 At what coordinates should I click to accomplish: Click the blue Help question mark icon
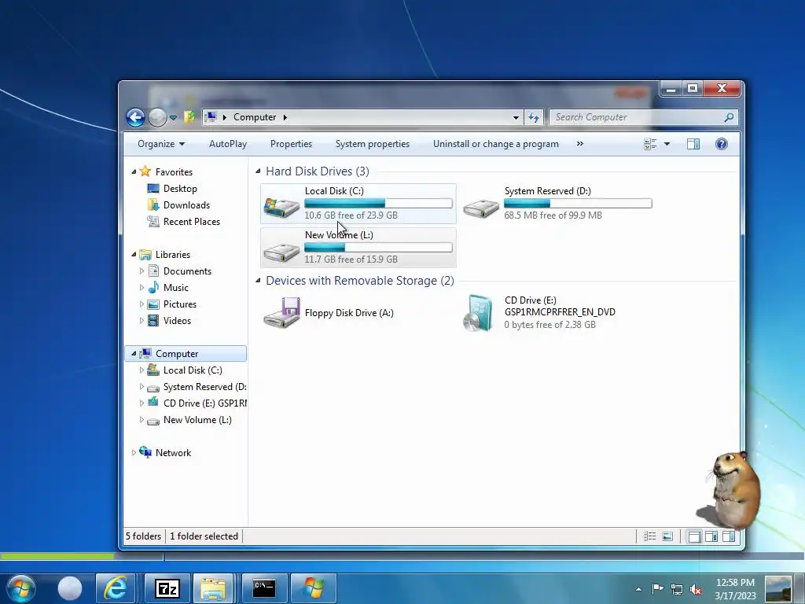pos(722,144)
